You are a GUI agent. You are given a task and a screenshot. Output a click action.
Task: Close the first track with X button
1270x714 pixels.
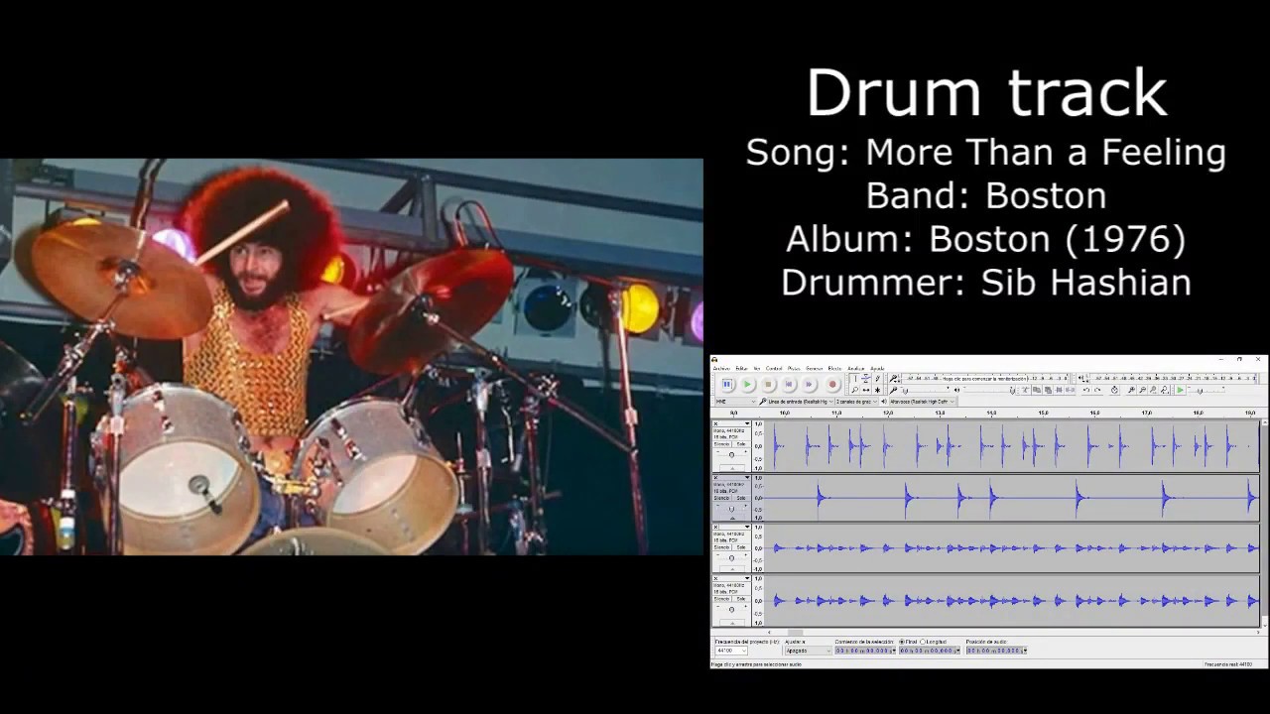715,423
